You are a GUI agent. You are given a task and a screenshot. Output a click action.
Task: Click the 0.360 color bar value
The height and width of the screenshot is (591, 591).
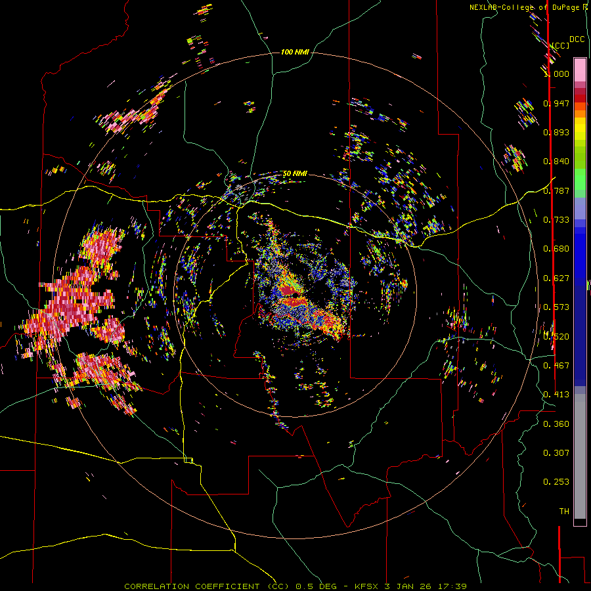tap(556, 424)
